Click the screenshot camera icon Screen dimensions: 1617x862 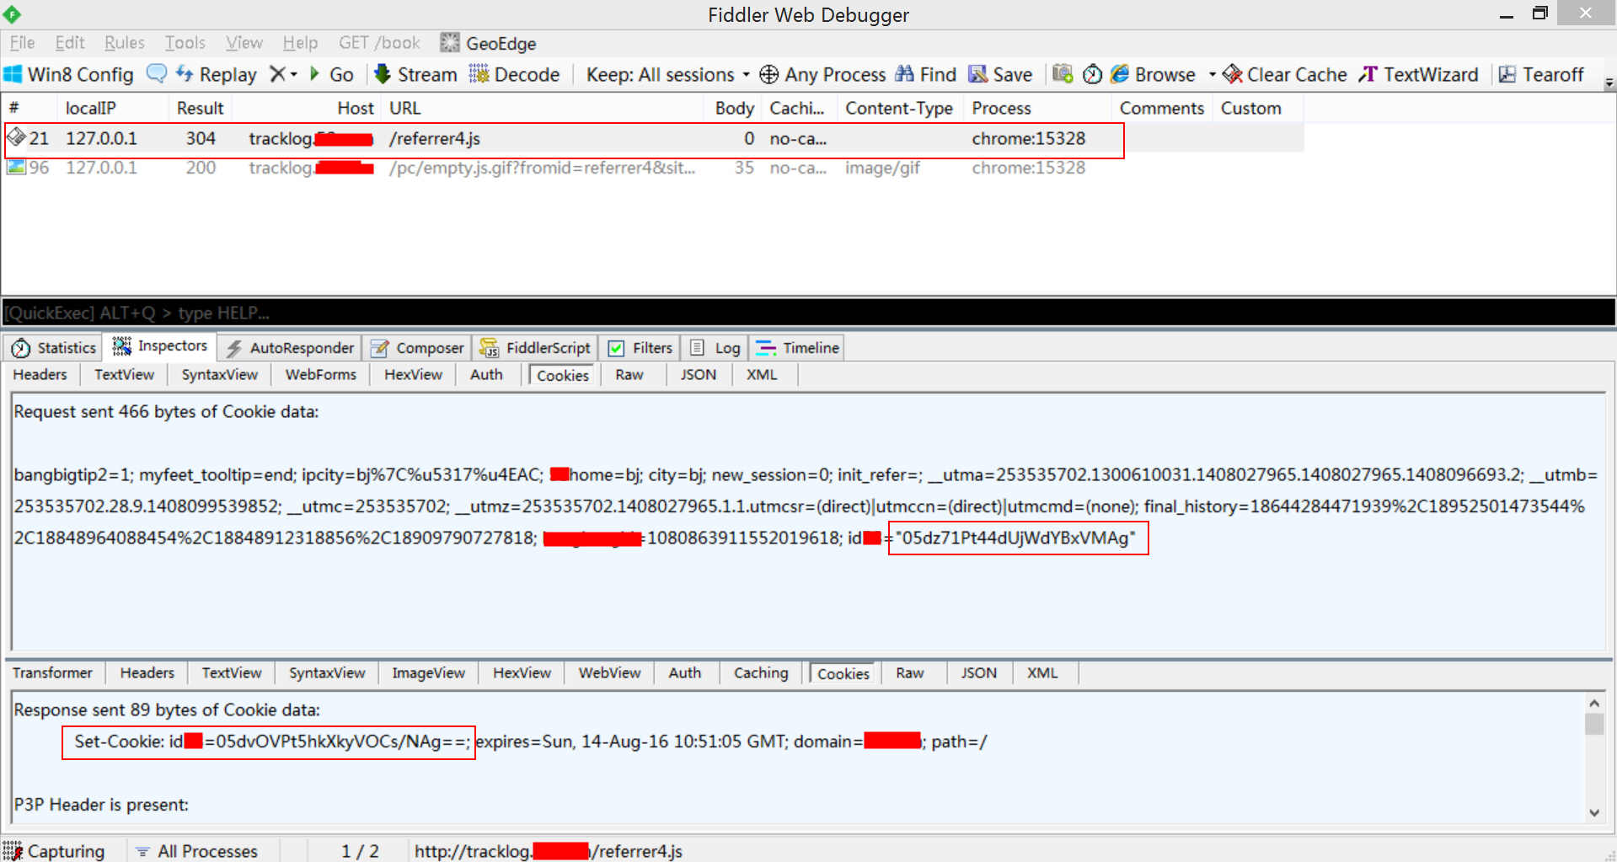[x=1063, y=74]
